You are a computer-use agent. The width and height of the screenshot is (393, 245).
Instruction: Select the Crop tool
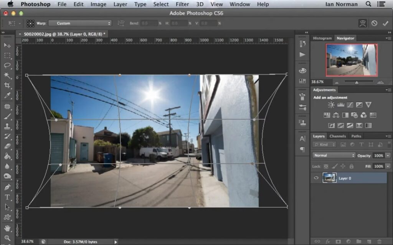[x=7, y=85]
